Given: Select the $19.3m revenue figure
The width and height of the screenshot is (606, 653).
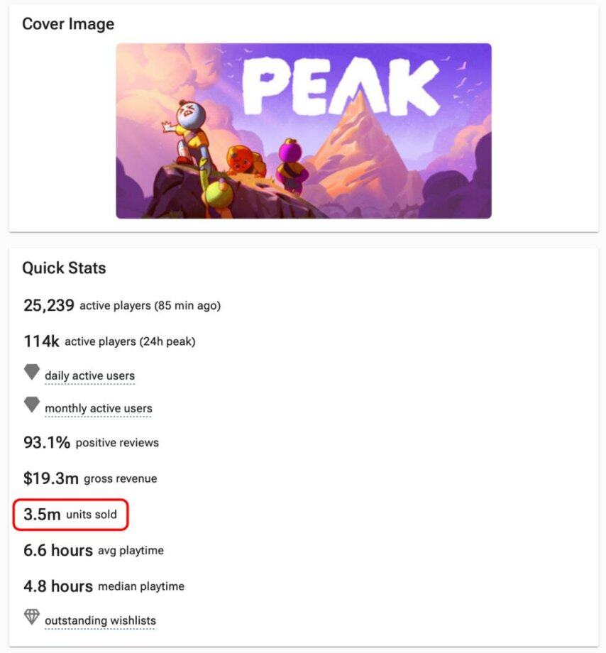Looking at the screenshot, I should (x=51, y=479).
